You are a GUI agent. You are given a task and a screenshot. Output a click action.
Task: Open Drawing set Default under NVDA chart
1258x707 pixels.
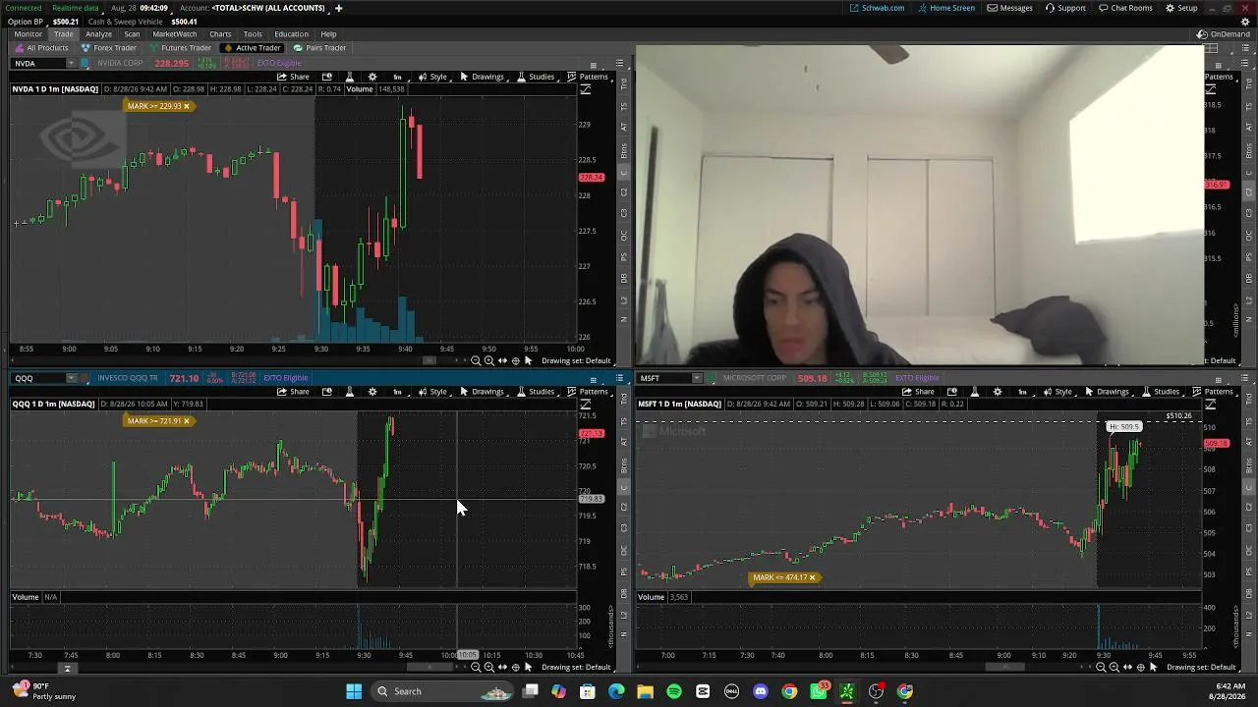pos(576,360)
